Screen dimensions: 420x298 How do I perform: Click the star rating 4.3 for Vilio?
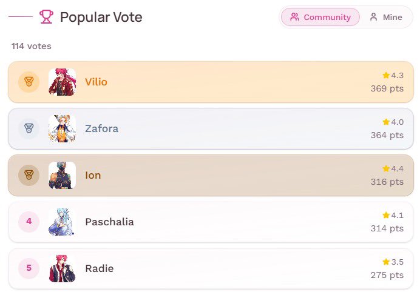(393, 75)
